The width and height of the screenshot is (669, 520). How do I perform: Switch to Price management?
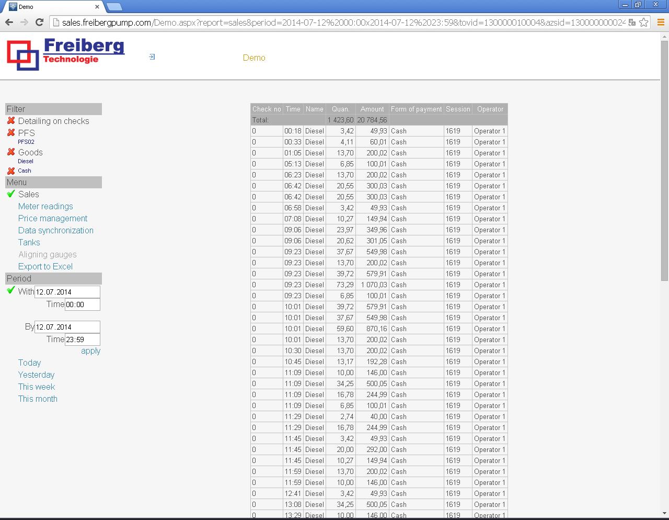coord(52,218)
